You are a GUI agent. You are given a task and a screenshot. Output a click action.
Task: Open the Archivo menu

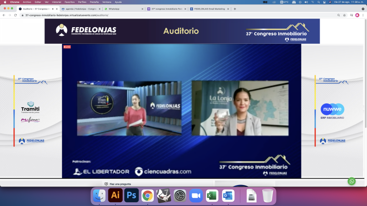pyautogui.click(x=27, y=2)
